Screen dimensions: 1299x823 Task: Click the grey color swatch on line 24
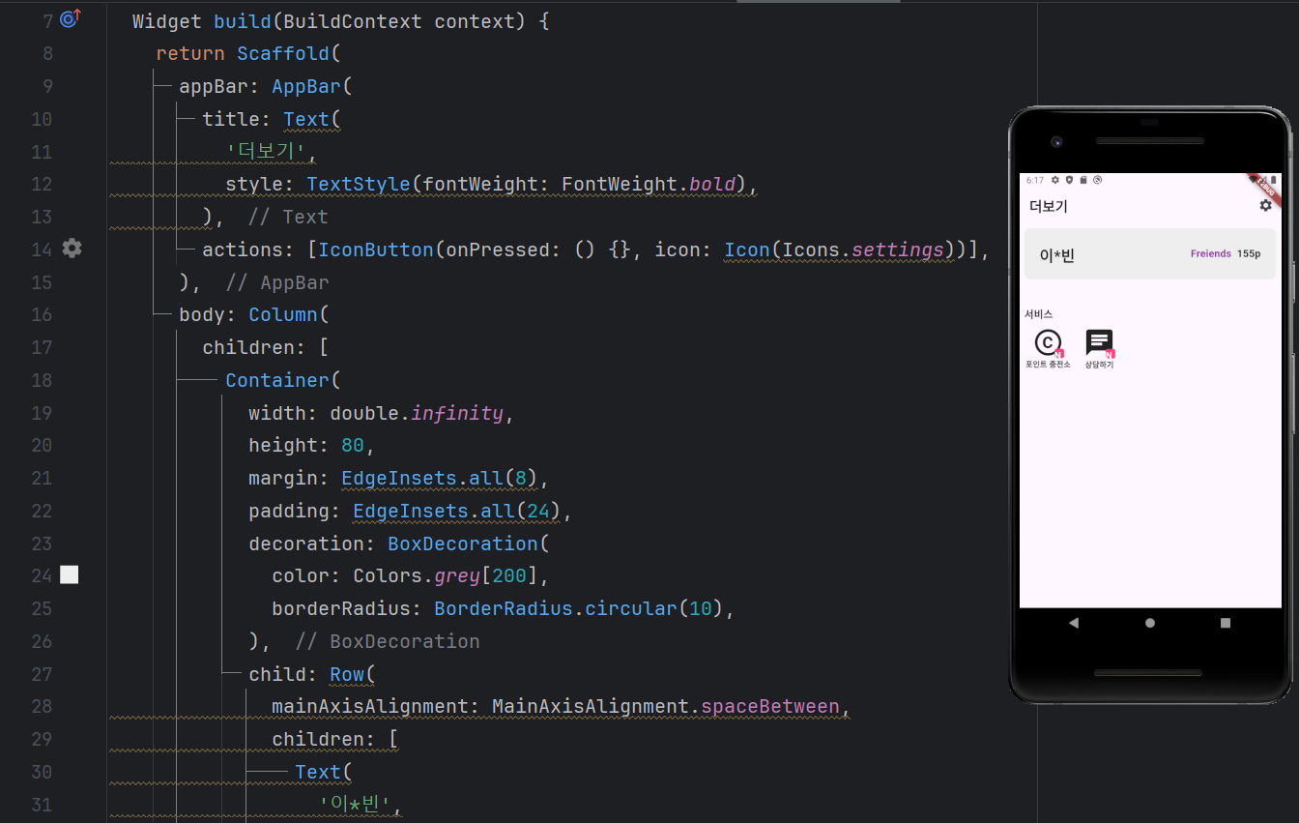click(x=70, y=575)
